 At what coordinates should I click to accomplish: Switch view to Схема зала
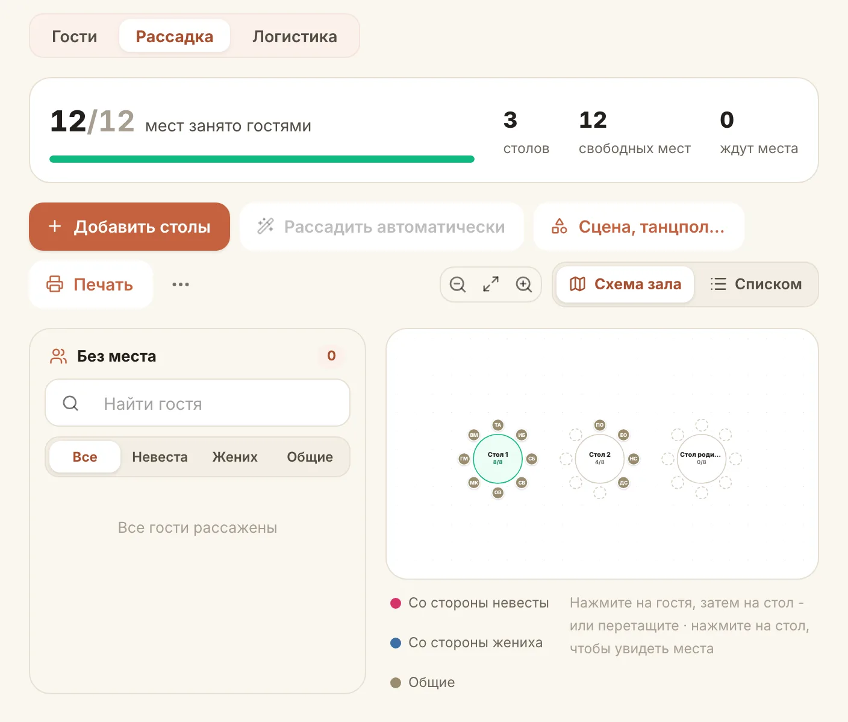pos(625,284)
